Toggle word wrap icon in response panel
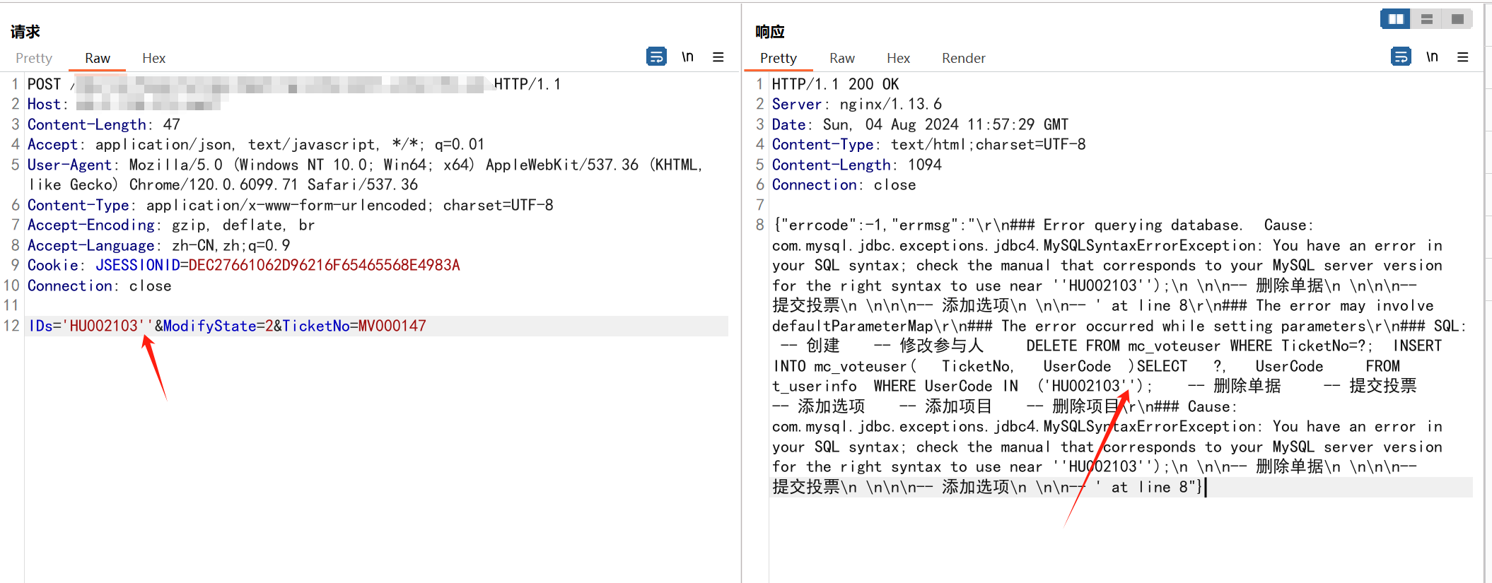The height and width of the screenshot is (583, 1492). pos(1400,57)
